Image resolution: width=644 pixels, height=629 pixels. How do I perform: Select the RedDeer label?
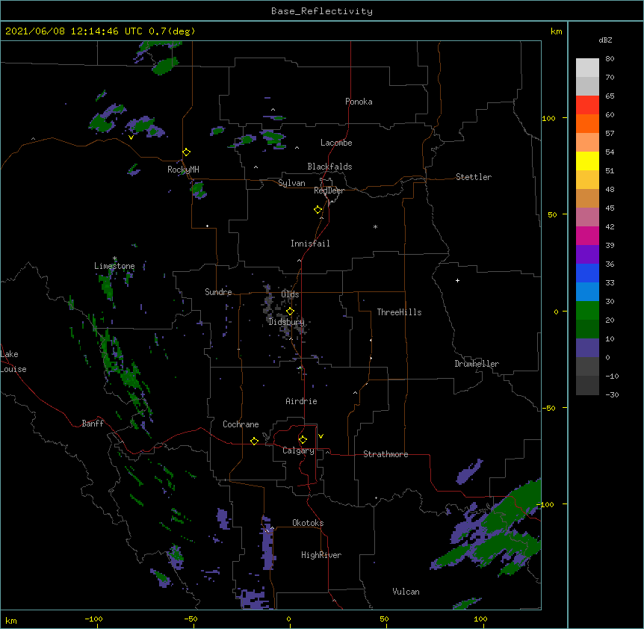pos(329,190)
